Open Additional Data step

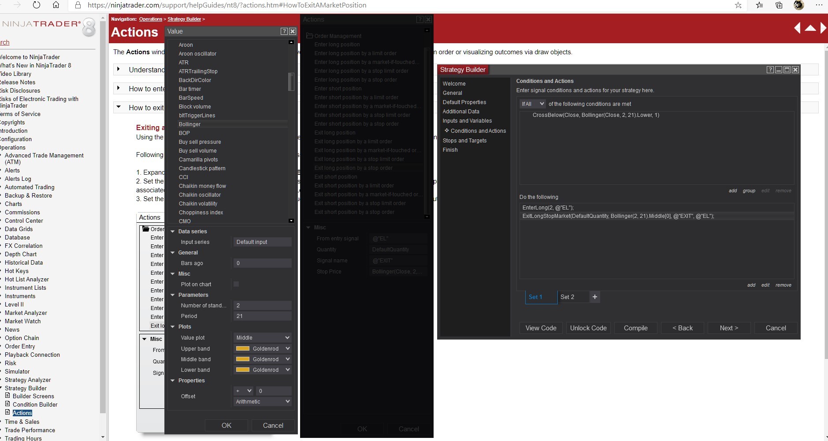coord(461,111)
